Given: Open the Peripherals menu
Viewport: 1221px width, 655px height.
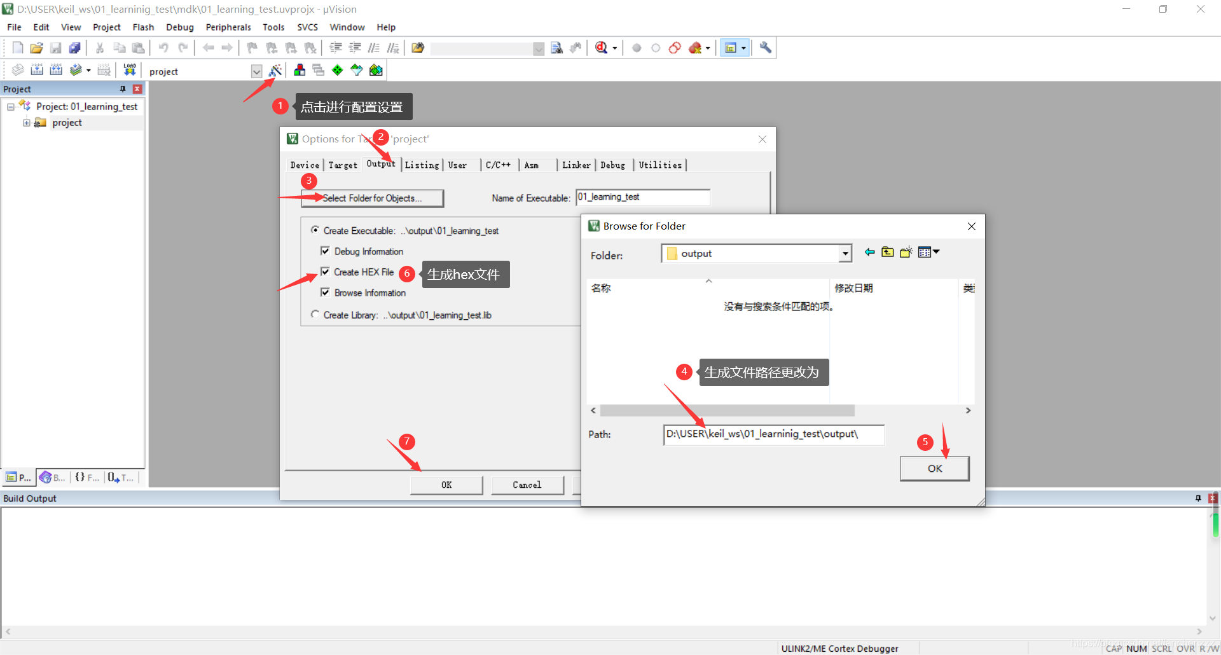Looking at the screenshot, I should pyautogui.click(x=228, y=27).
